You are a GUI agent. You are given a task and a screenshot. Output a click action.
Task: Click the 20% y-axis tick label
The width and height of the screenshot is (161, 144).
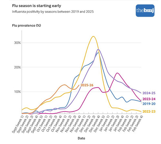[17, 67]
